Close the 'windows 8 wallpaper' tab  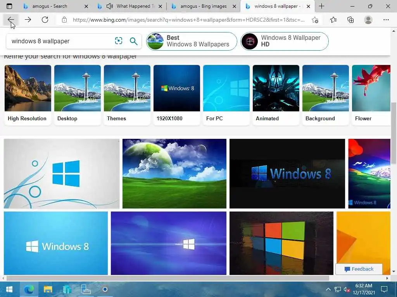click(308, 6)
